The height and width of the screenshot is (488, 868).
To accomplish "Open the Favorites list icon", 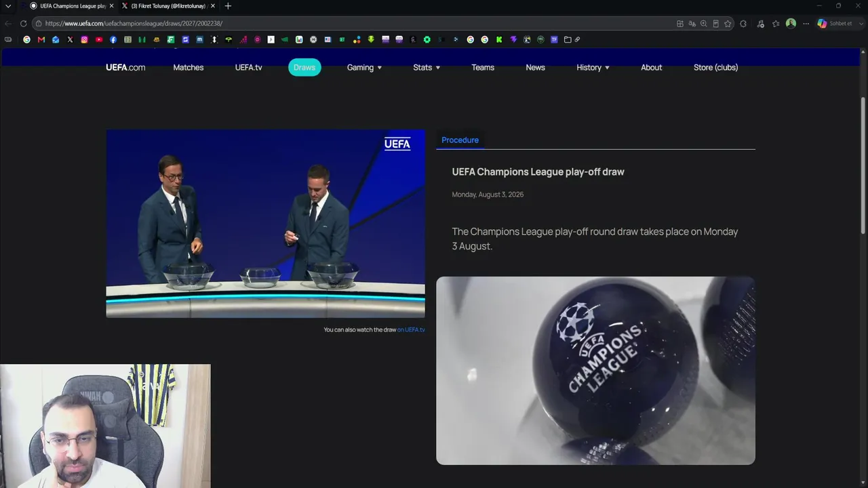I will [776, 24].
